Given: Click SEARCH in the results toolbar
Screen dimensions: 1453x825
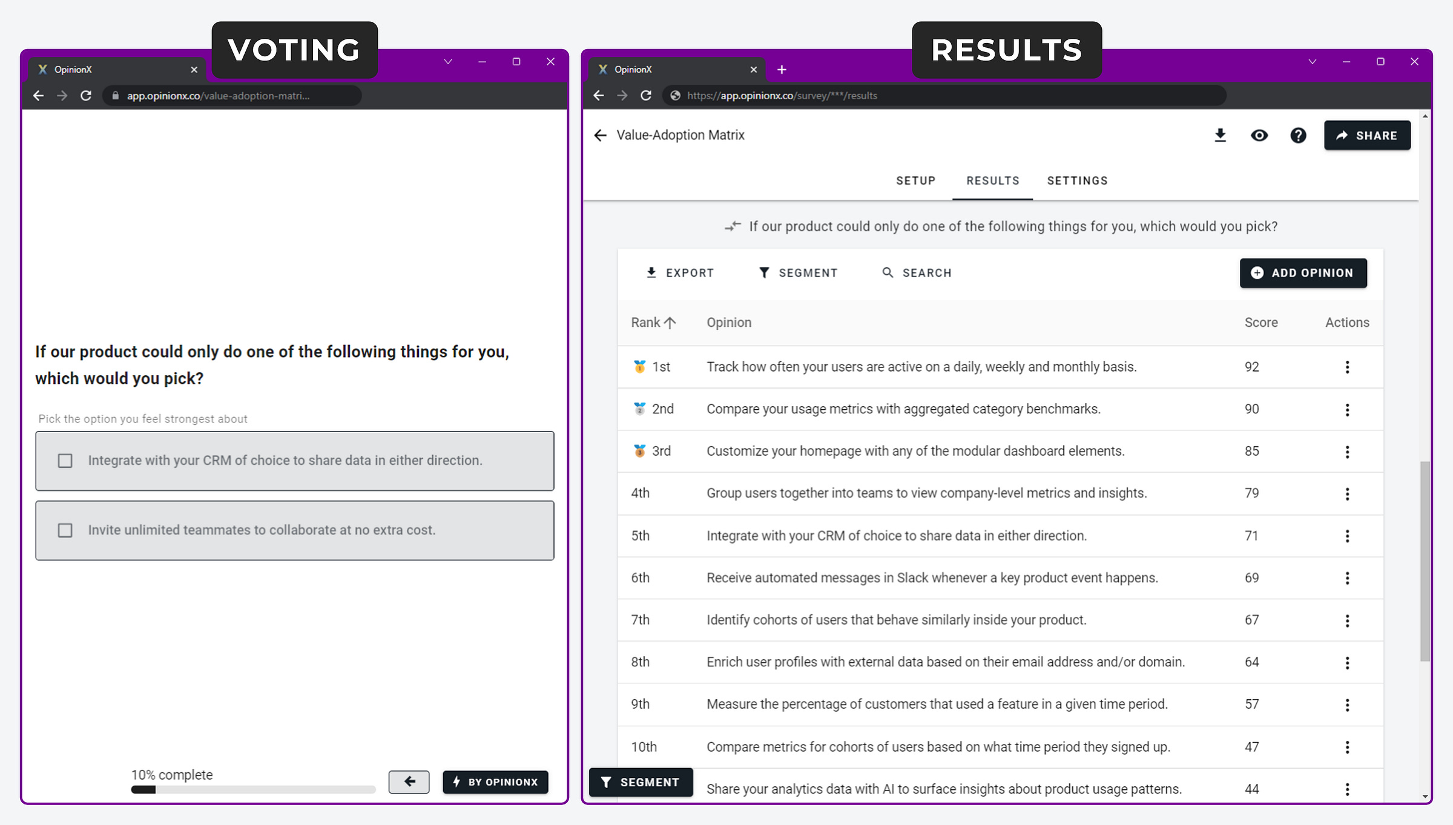Looking at the screenshot, I should pyautogui.click(x=917, y=273).
